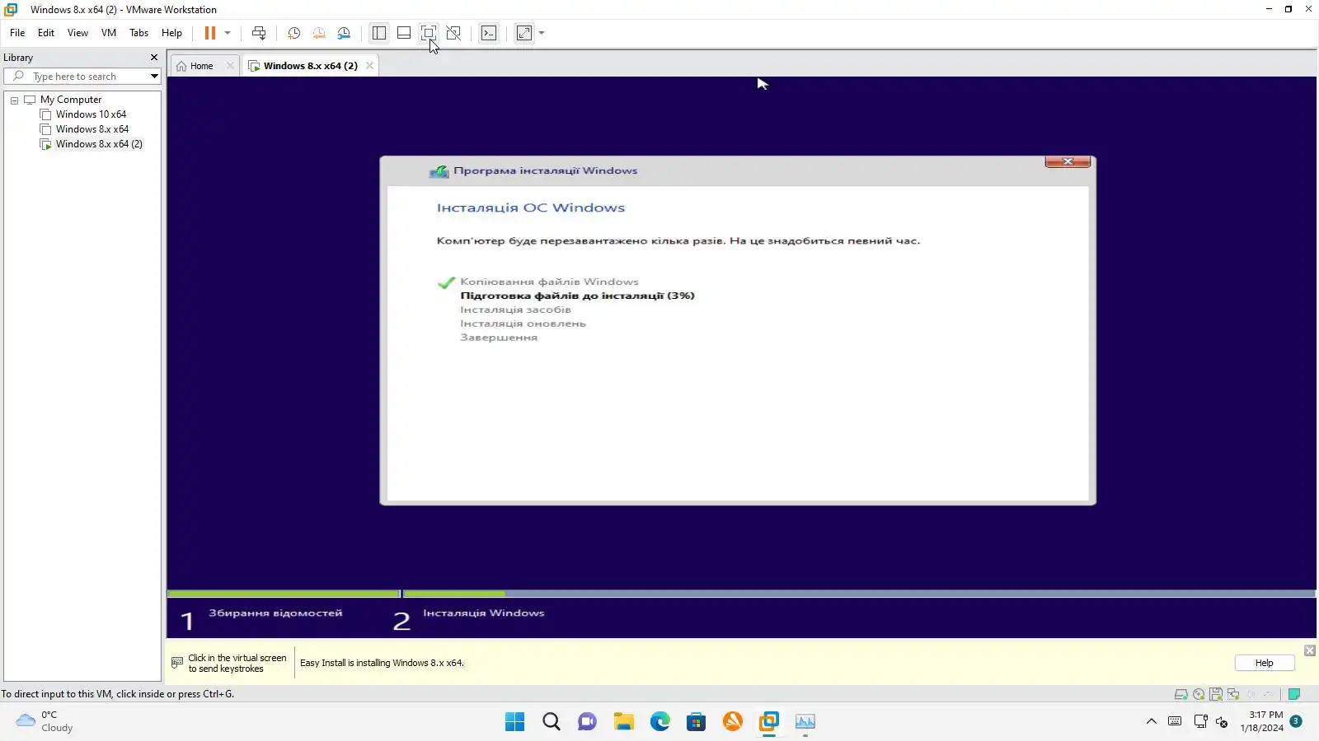Image resolution: width=1319 pixels, height=741 pixels.
Task: Open the stretch guest options dropdown
Action: point(542,33)
